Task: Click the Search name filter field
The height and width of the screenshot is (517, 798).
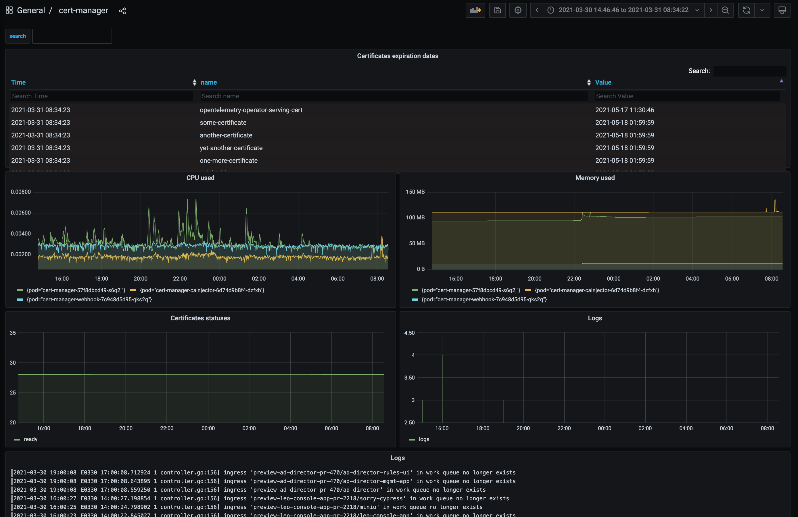Action: pyautogui.click(x=392, y=96)
